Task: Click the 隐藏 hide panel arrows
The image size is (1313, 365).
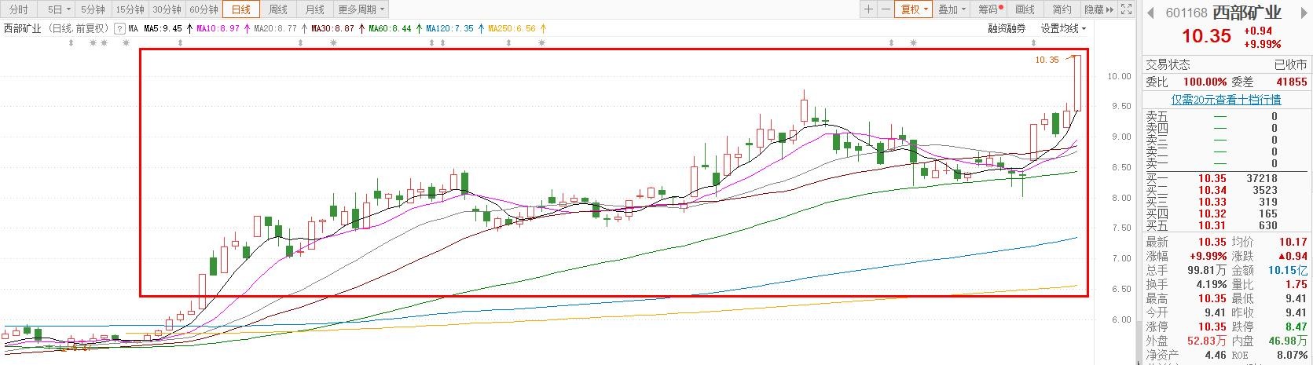Action: 1098,9
